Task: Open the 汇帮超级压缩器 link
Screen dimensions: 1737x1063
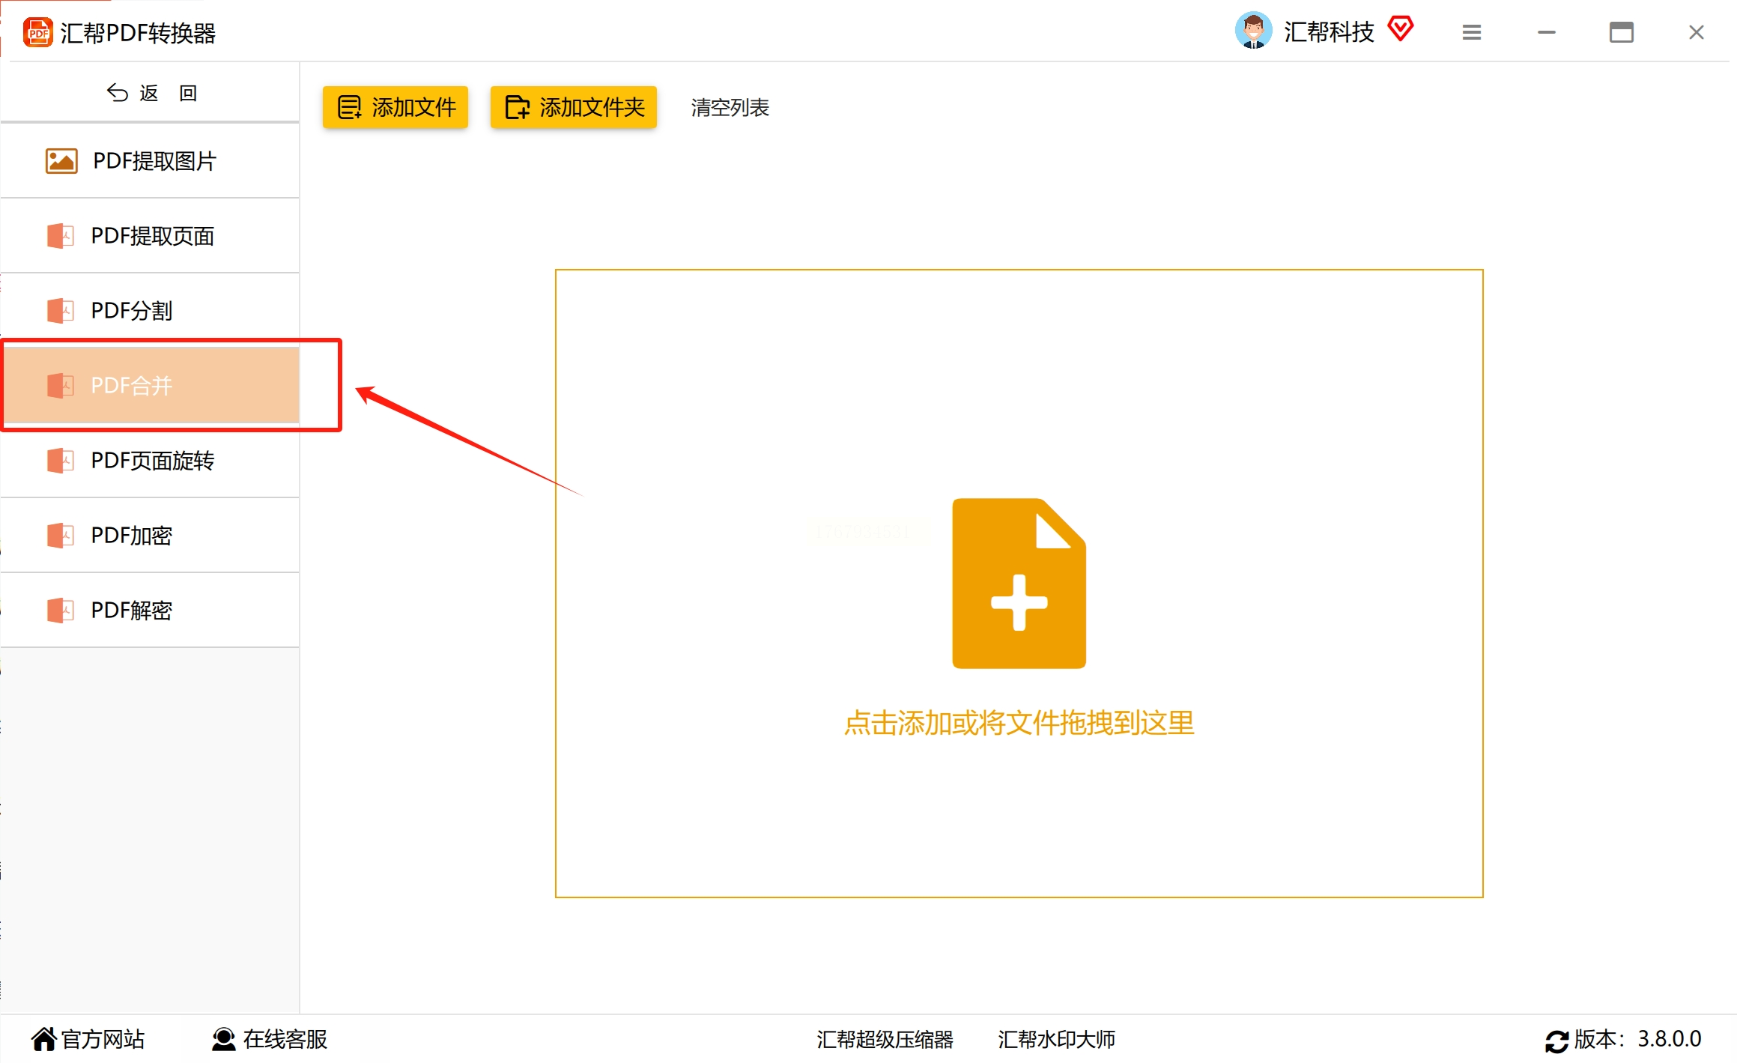Action: point(885,1039)
